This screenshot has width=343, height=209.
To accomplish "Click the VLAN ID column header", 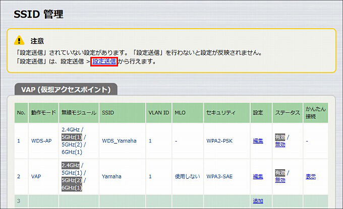I will [159, 113].
